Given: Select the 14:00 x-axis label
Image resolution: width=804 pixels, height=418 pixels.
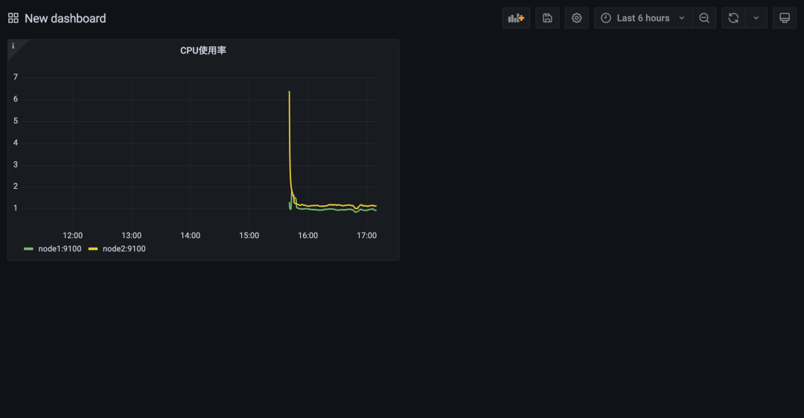Looking at the screenshot, I should click(x=191, y=235).
